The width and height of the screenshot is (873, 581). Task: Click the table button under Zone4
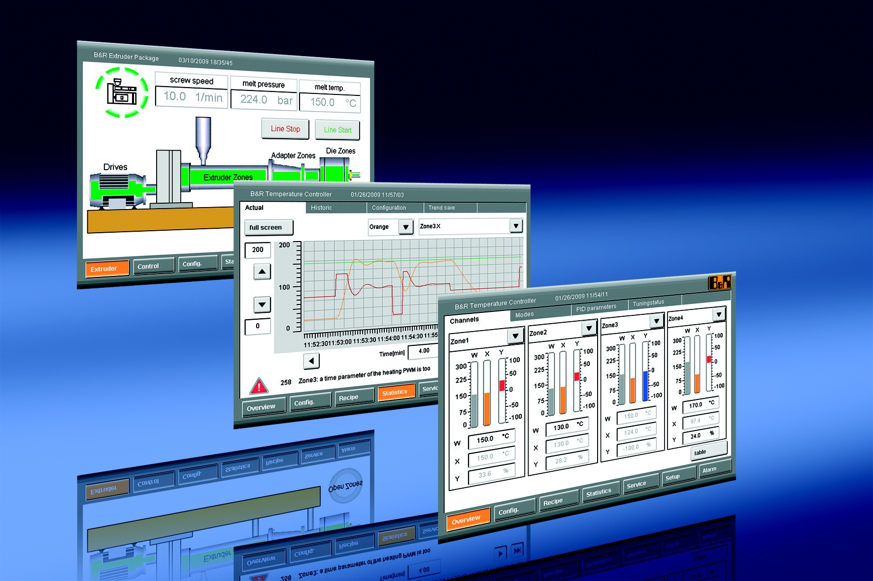(708, 451)
